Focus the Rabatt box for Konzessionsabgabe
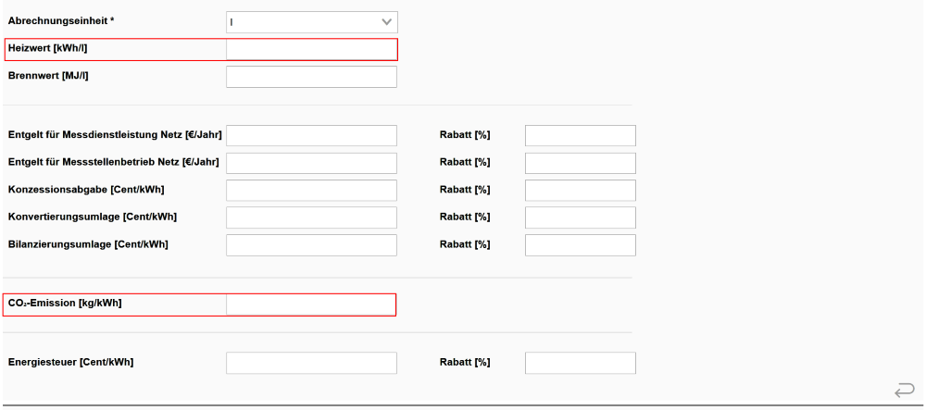The width and height of the screenshot is (926, 410). point(580,190)
